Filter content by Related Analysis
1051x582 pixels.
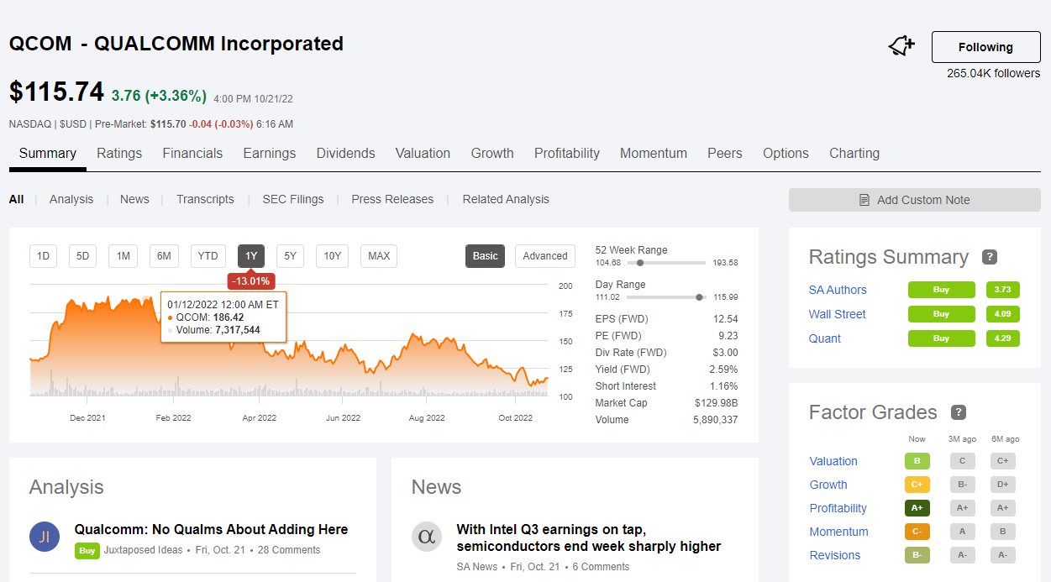click(x=506, y=199)
